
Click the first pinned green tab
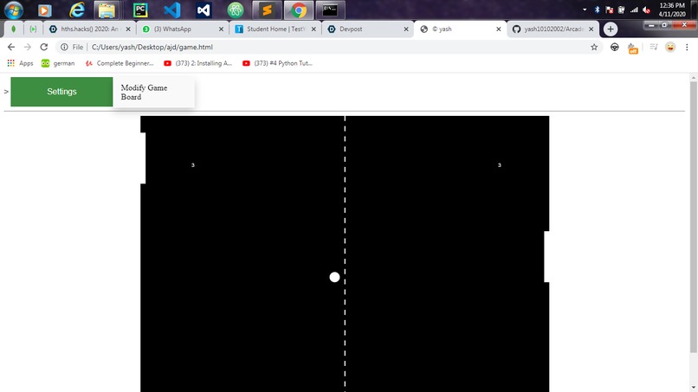(x=13, y=29)
